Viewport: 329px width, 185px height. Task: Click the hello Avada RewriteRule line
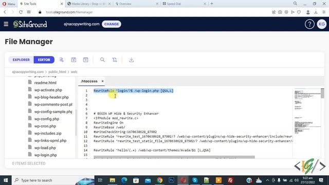click(152, 151)
